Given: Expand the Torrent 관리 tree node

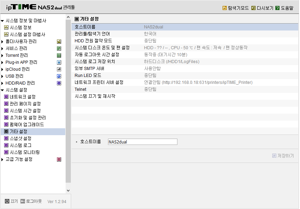Looking at the screenshot, I should (x=2, y=55).
